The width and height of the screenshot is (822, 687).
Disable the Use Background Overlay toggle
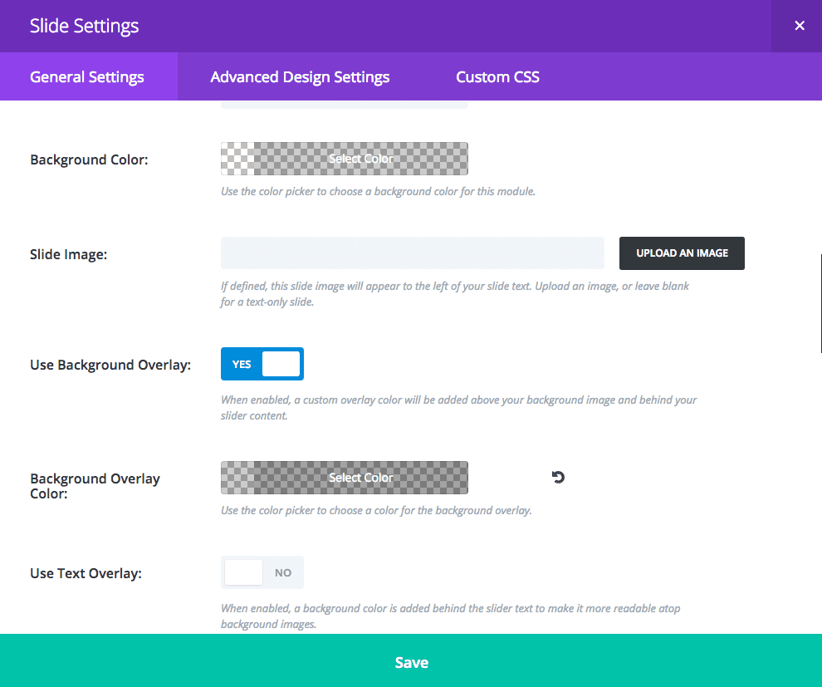[x=262, y=364]
